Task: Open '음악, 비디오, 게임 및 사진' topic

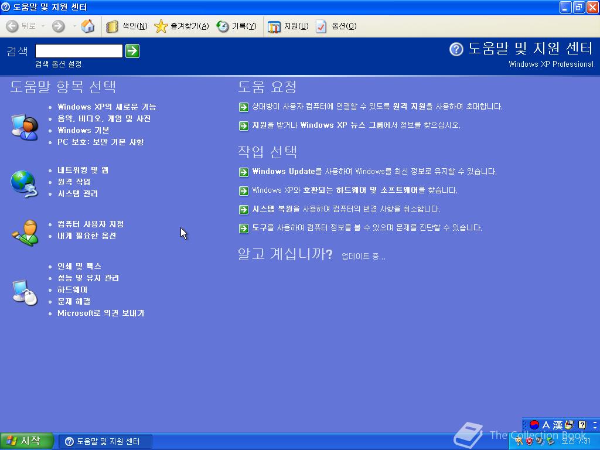Action: (x=104, y=118)
